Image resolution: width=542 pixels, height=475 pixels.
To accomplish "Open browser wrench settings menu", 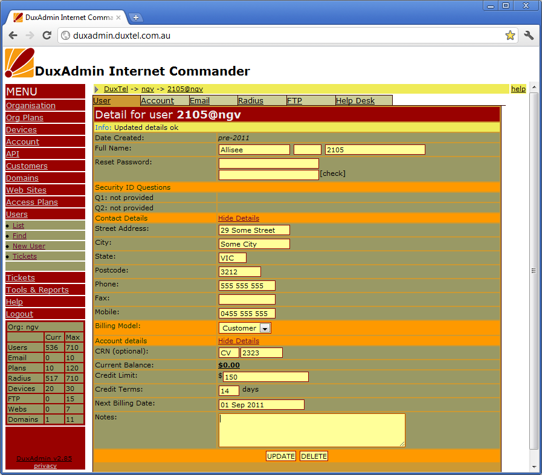I will tap(529, 35).
